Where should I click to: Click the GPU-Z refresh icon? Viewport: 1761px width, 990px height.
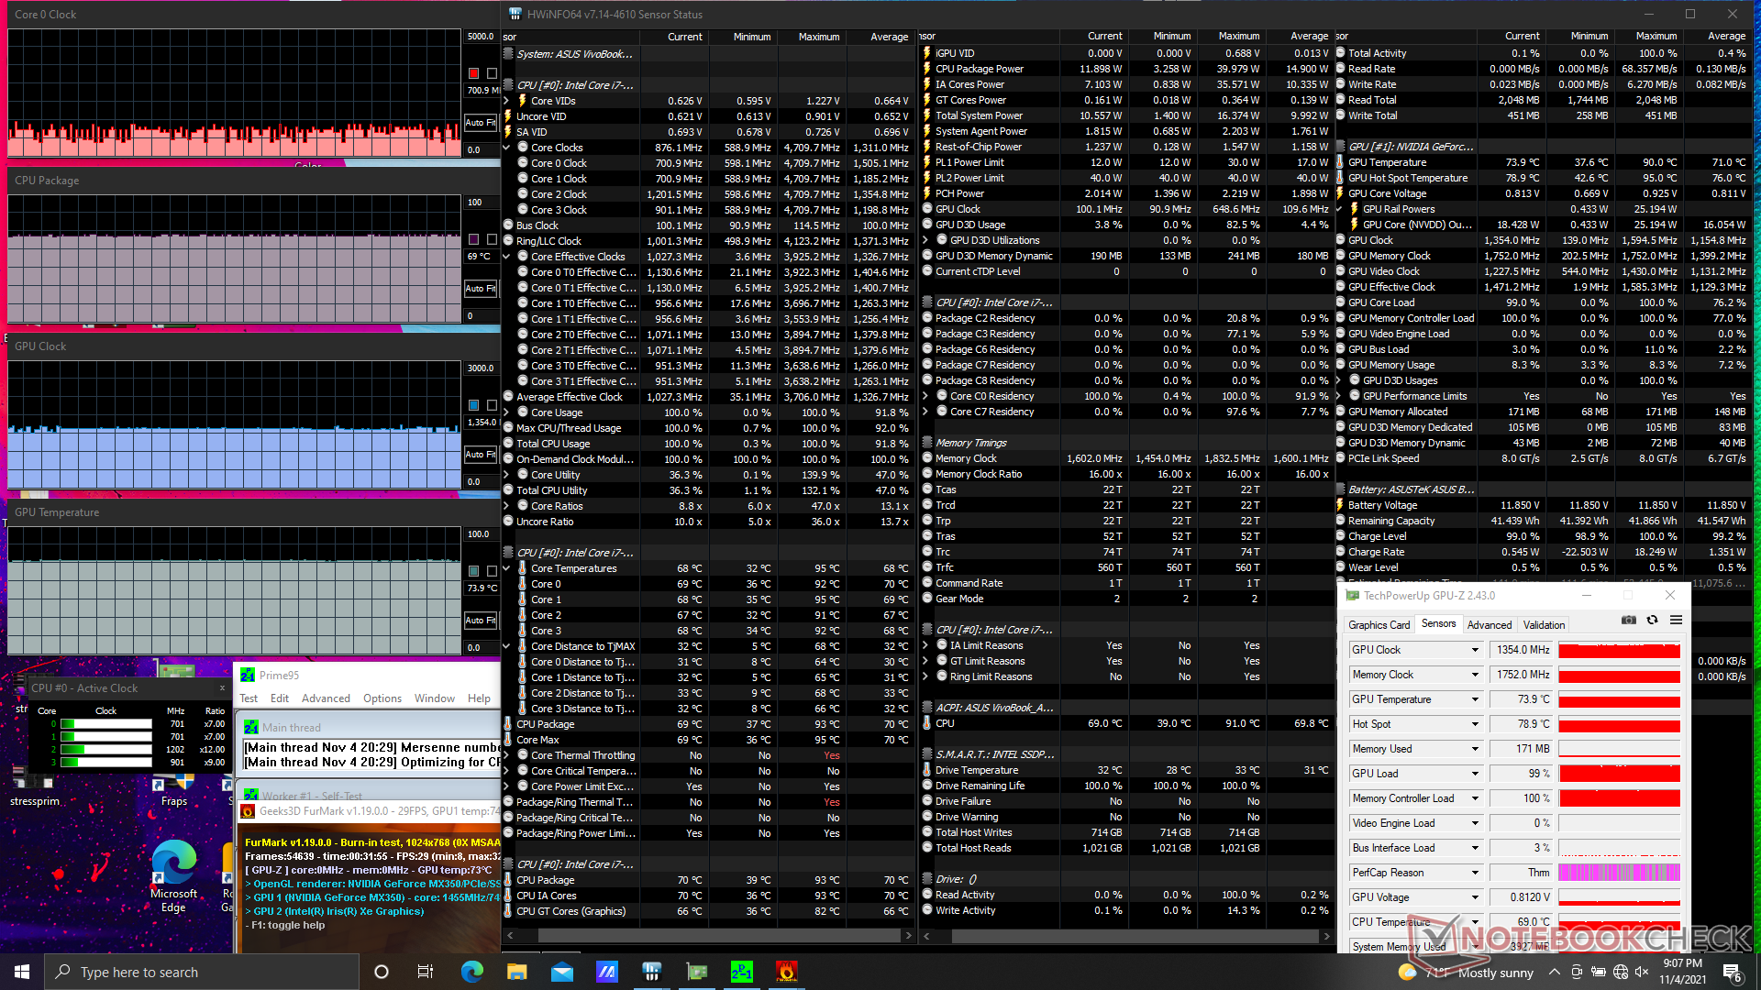[x=1652, y=621]
